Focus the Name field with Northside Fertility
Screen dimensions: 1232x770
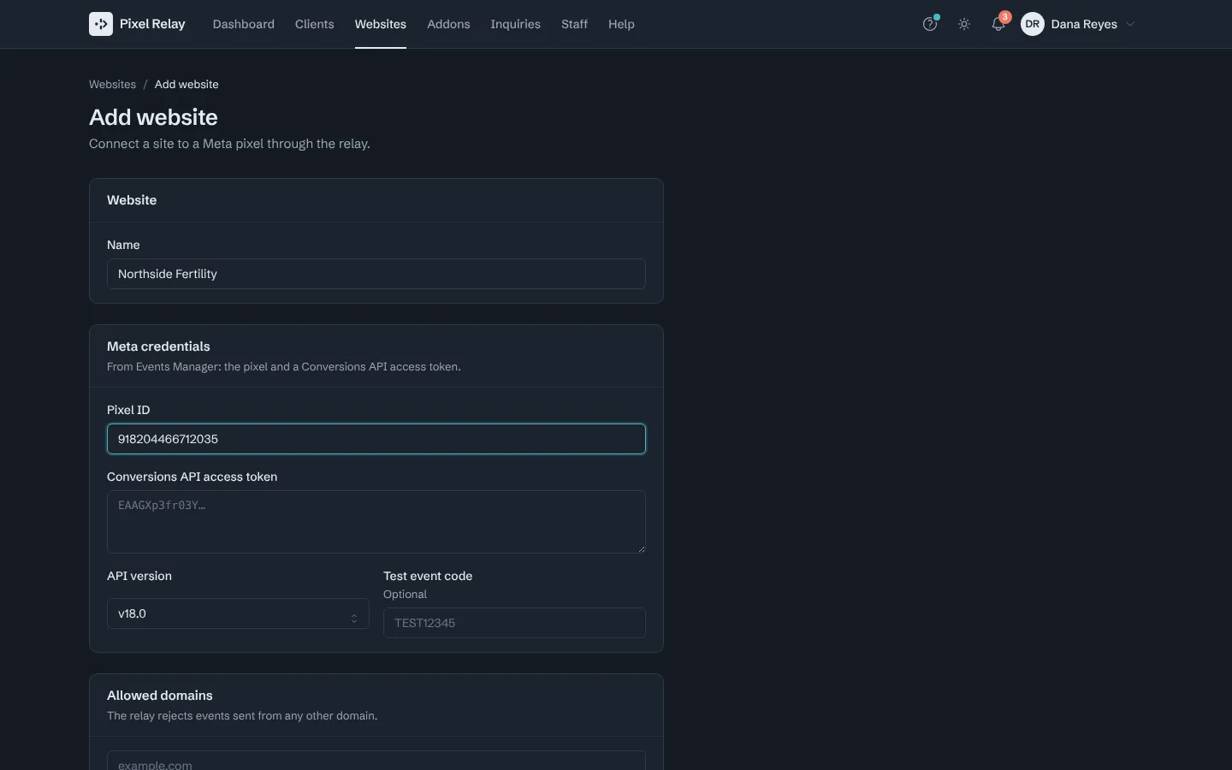pos(376,274)
